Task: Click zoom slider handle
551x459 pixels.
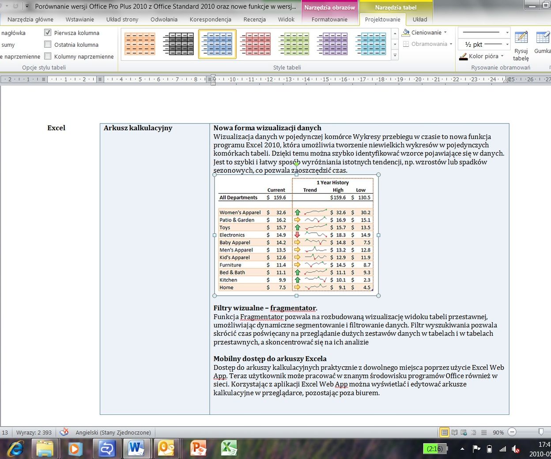Action: [541, 433]
